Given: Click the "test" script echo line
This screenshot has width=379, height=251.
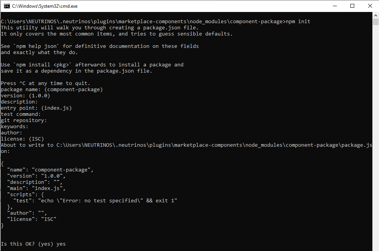Looking at the screenshot, I should 95,201.
